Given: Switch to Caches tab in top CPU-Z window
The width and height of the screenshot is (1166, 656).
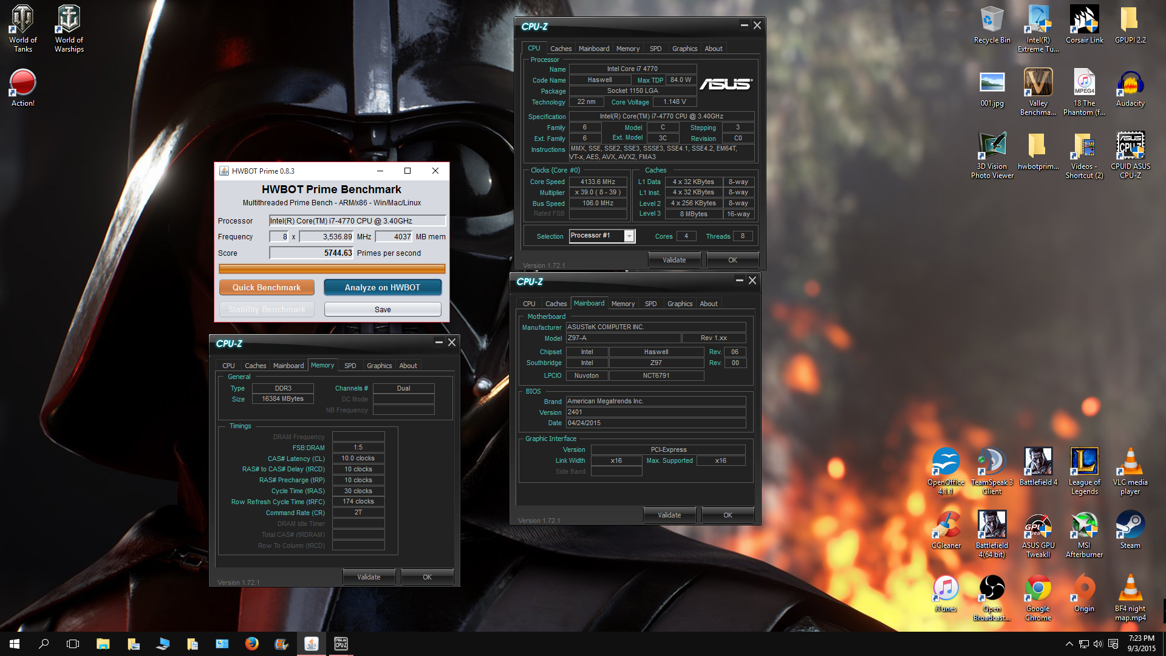Looking at the screenshot, I should pyautogui.click(x=561, y=49).
